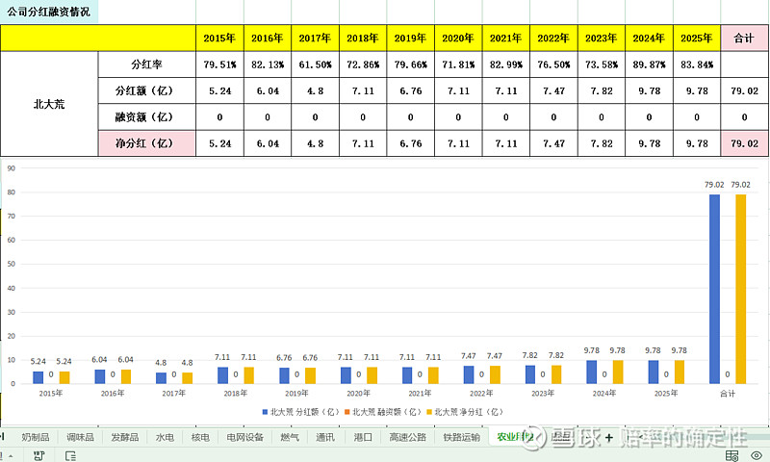Screen dimensions: 770x462
Task: Click the 2017年 axis label in chart
Action: (174, 394)
